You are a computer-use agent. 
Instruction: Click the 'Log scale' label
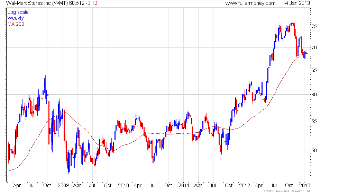18,12
